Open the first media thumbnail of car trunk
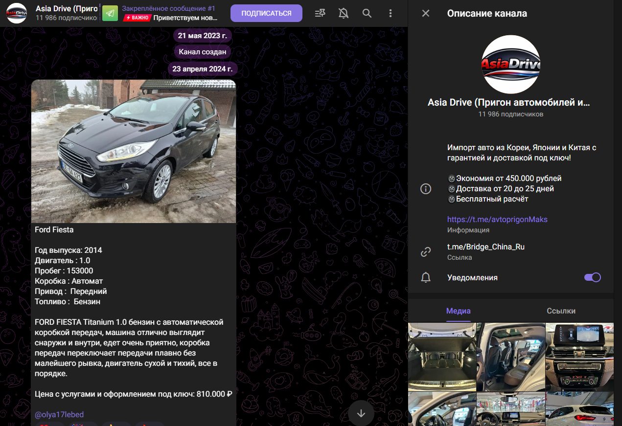This screenshot has height=426, width=622. pyautogui.click(x=442, y=357)
